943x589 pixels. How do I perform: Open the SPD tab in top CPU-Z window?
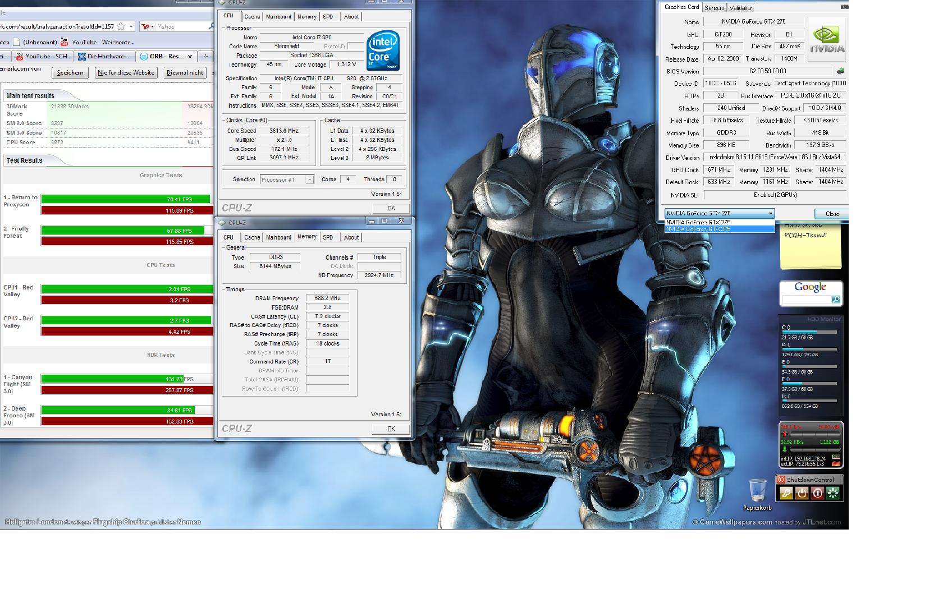pos(328,17)
